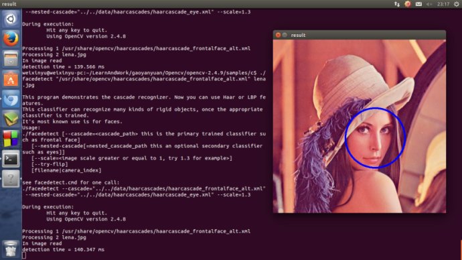Open the green book dock application
462x260 pixels.
[11, 119]
